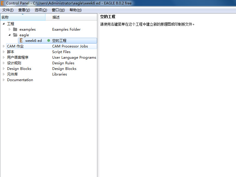The height and width of the screenshot is (177, 236).
Task: Expand the Documentation node
Action: tap(4, 80)
